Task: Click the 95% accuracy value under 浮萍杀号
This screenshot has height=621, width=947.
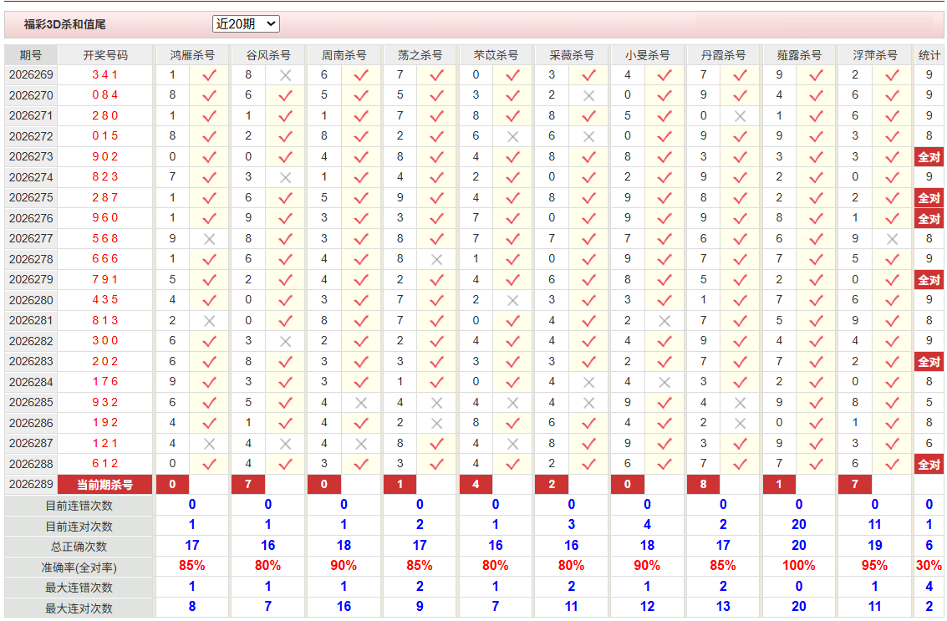Action: pyautogui.click(x=874, y=566)
